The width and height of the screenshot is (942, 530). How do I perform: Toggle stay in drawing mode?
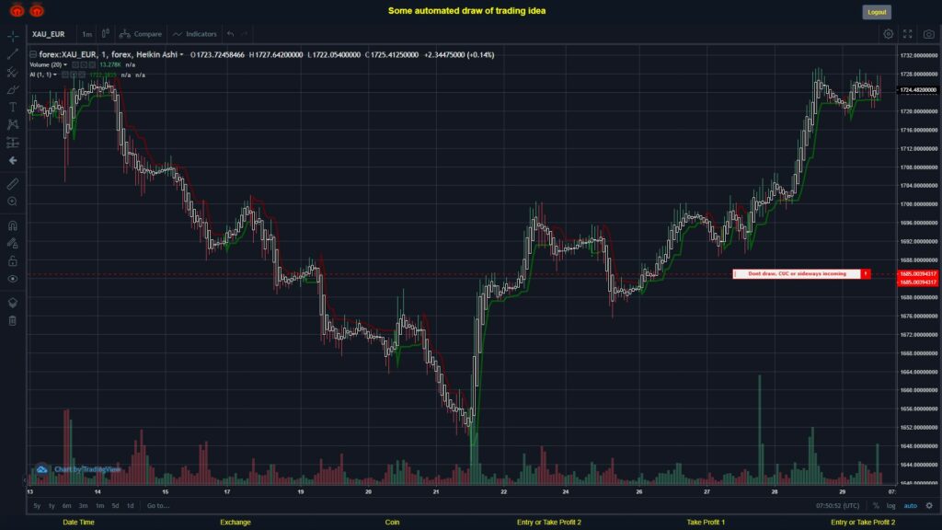pos(13,243)
